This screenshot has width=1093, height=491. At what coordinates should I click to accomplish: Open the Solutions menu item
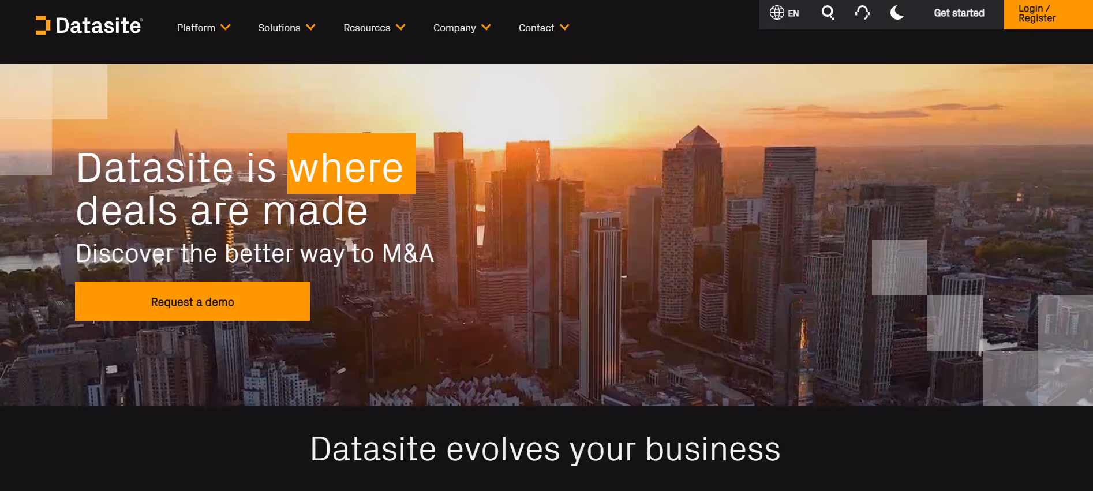[x=279, y=28]
